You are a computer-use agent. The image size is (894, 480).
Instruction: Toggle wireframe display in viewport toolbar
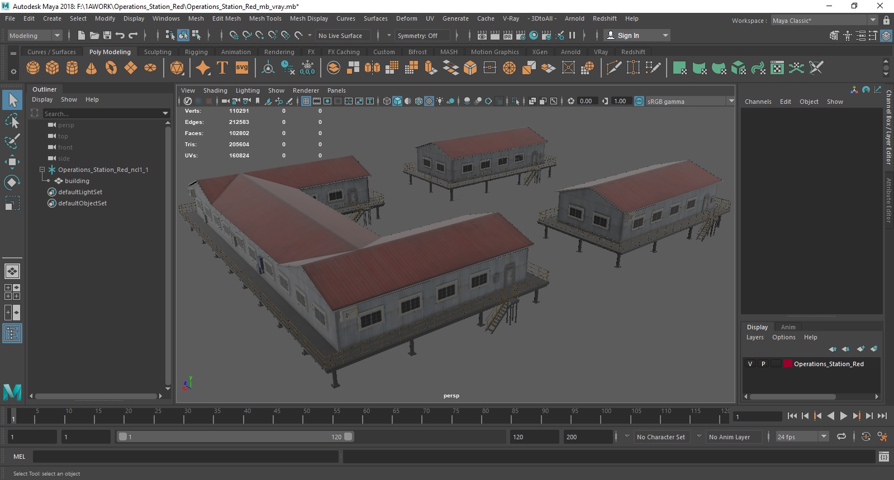(387, 101)
